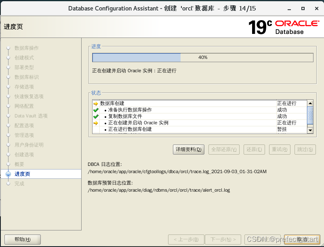Viewport: 324px width, 247px height.
Task: Select 数据库操作 step in sidebar
Action: 26,48
